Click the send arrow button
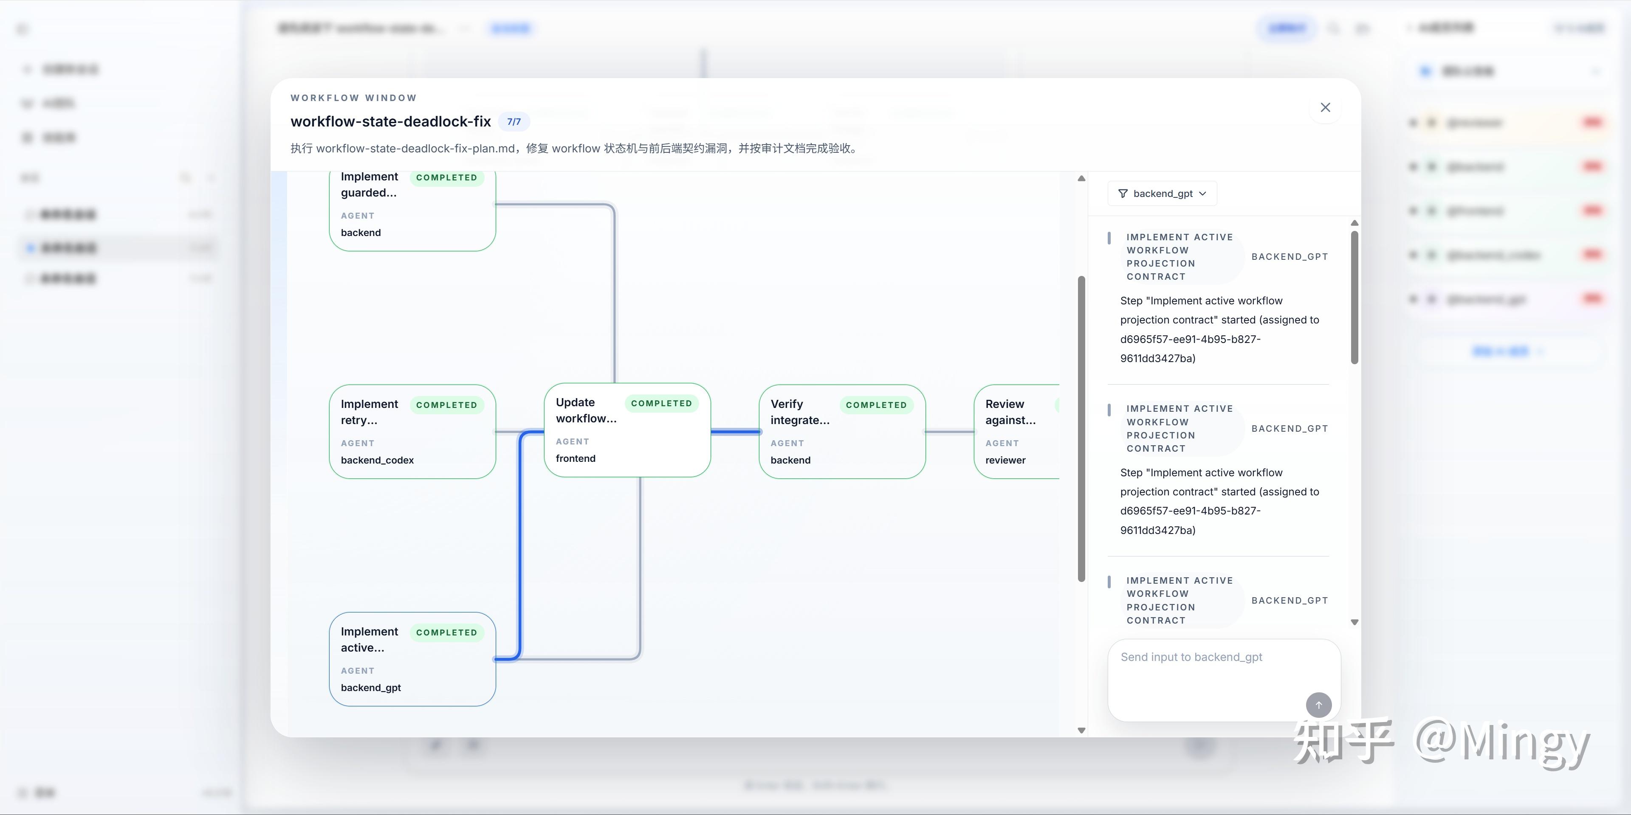This screenshot has height=815, width=1631. click(1319, 705)
